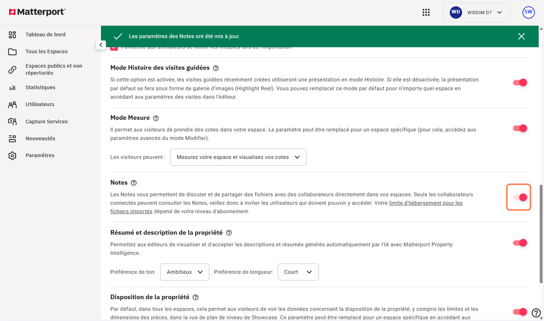Viewport: 544px width, 321px height.
Task: Open the Préférence de ton dropdown
Action: click(x=185, y=272)
